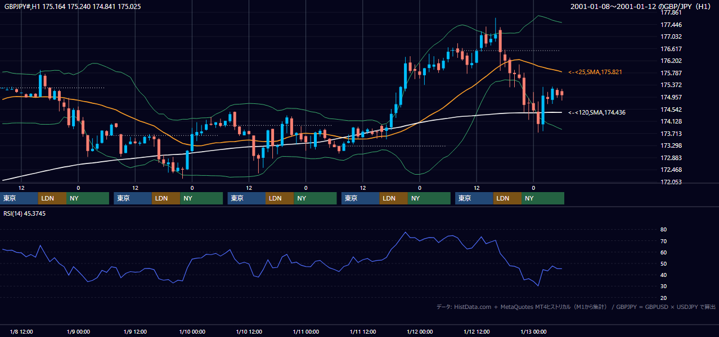Select the rightmost 東京 session block
This screenshot has height=337, width=719.
[474, 198]
